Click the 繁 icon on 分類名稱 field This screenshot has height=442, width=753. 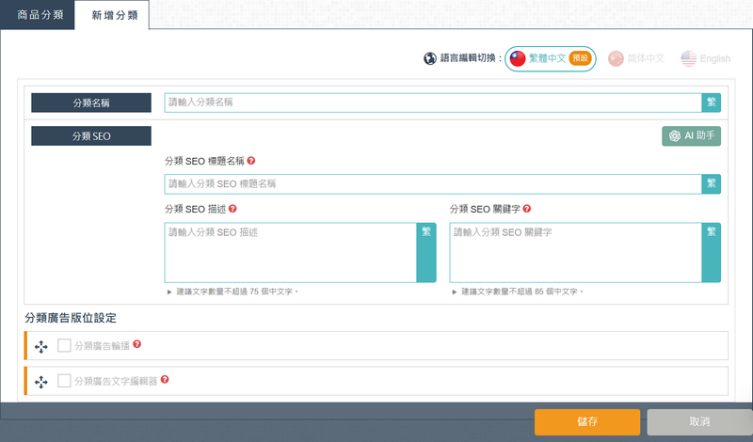pos(711,103)
